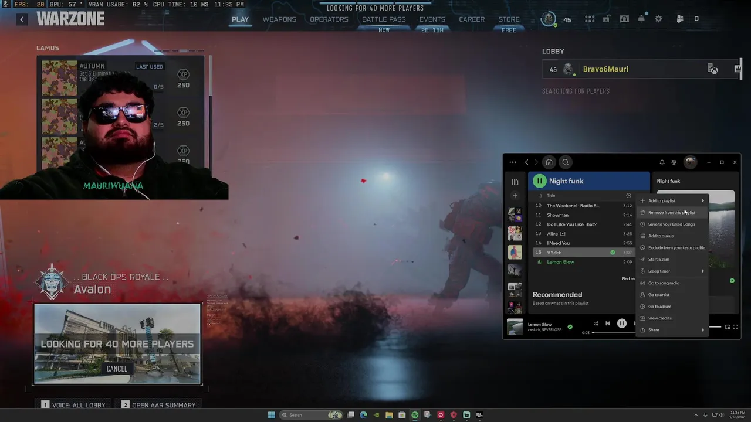Create a new playlist with plus icon
Screen dimensions: 751x422
point(515,195)
